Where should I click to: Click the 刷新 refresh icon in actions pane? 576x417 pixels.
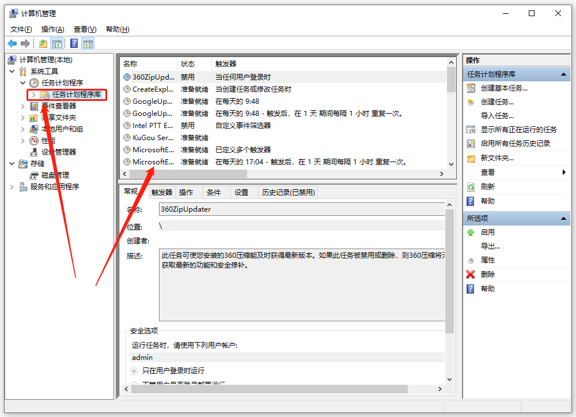coord(471,187)
